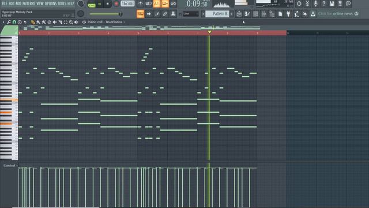Toggle loop recording button
Viewport: 369px width, 208px height.
[173, 3]
